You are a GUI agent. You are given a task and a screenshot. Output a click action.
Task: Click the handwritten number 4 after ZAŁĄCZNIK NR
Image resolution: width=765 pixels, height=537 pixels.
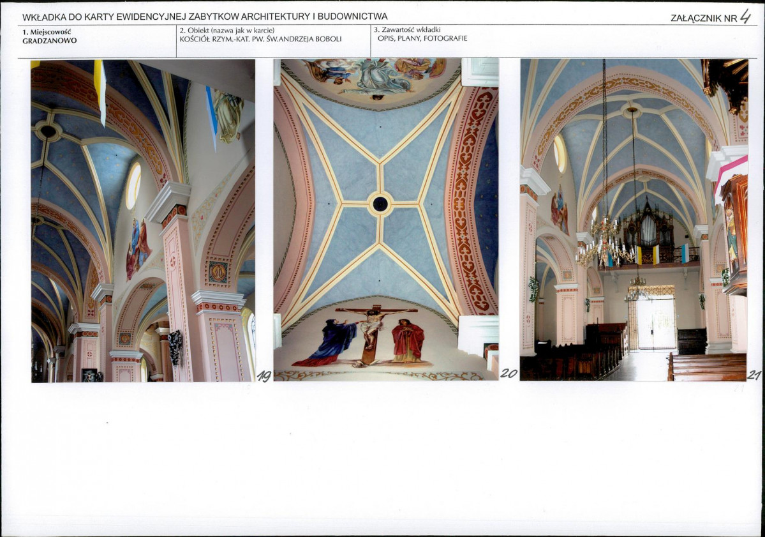745,17
